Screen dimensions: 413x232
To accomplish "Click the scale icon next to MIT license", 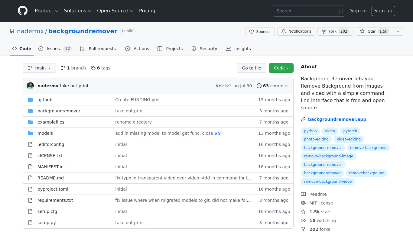I will point(303,203).
